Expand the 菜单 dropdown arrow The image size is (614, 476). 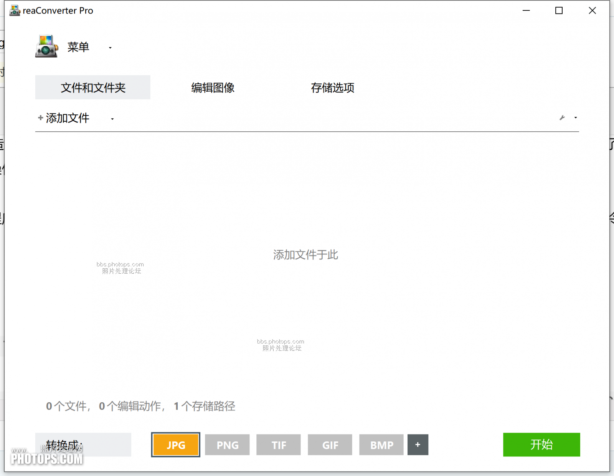point(110,48)
